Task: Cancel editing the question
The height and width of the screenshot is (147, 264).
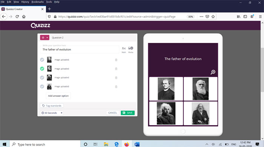Action: (x=112, y=113)
